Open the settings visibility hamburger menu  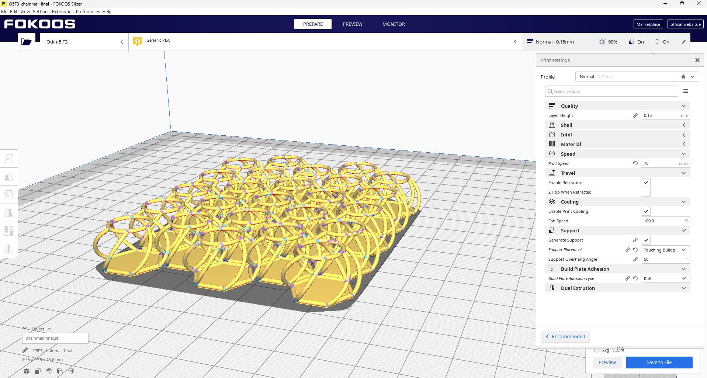click(686, 91)
